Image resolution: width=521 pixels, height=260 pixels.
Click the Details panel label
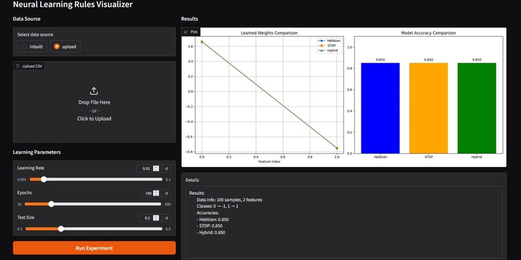tap(192, 180)
